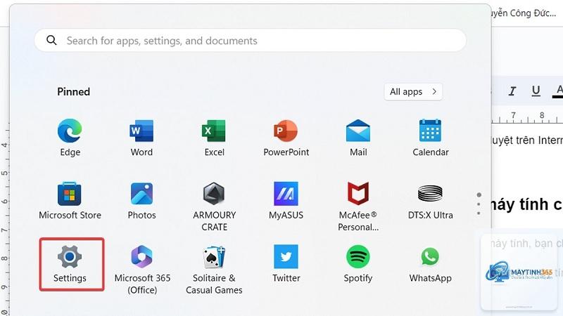Open the Mail app

point(358,138)
